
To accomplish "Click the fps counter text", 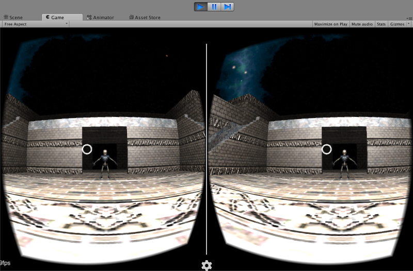I will (5, 263).
